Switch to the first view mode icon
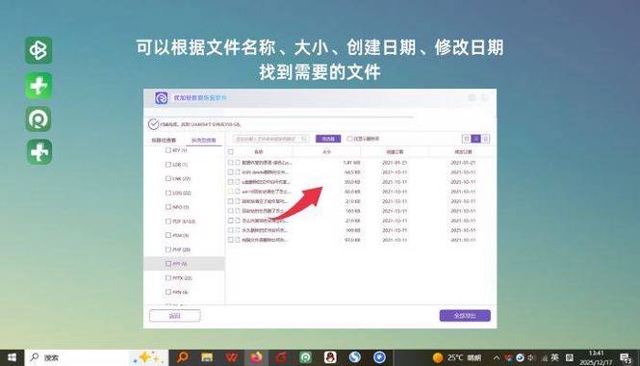Screen dimensions: 640x366 467,139
